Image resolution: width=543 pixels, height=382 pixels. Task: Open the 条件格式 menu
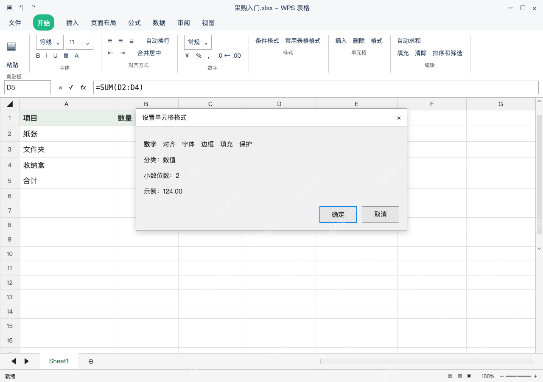[x=267, y=41]
